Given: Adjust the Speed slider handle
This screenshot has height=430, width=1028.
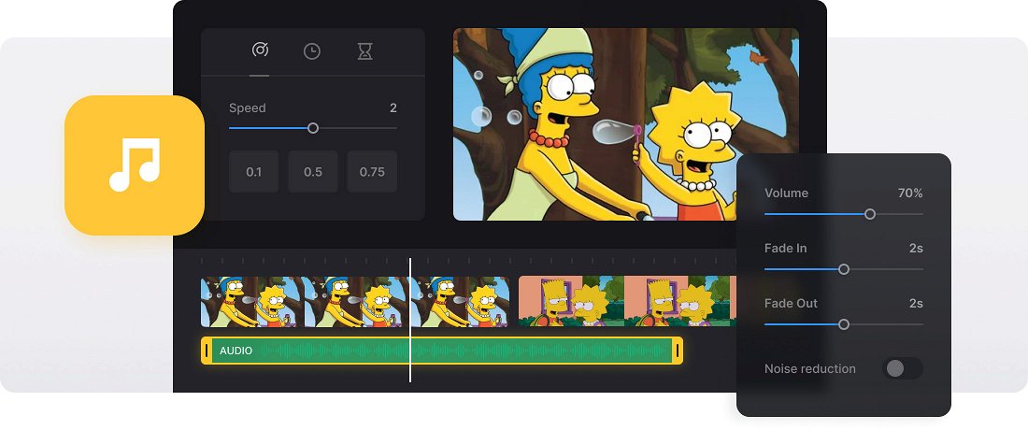Looking at the screenshot, I should click(313, 128).
